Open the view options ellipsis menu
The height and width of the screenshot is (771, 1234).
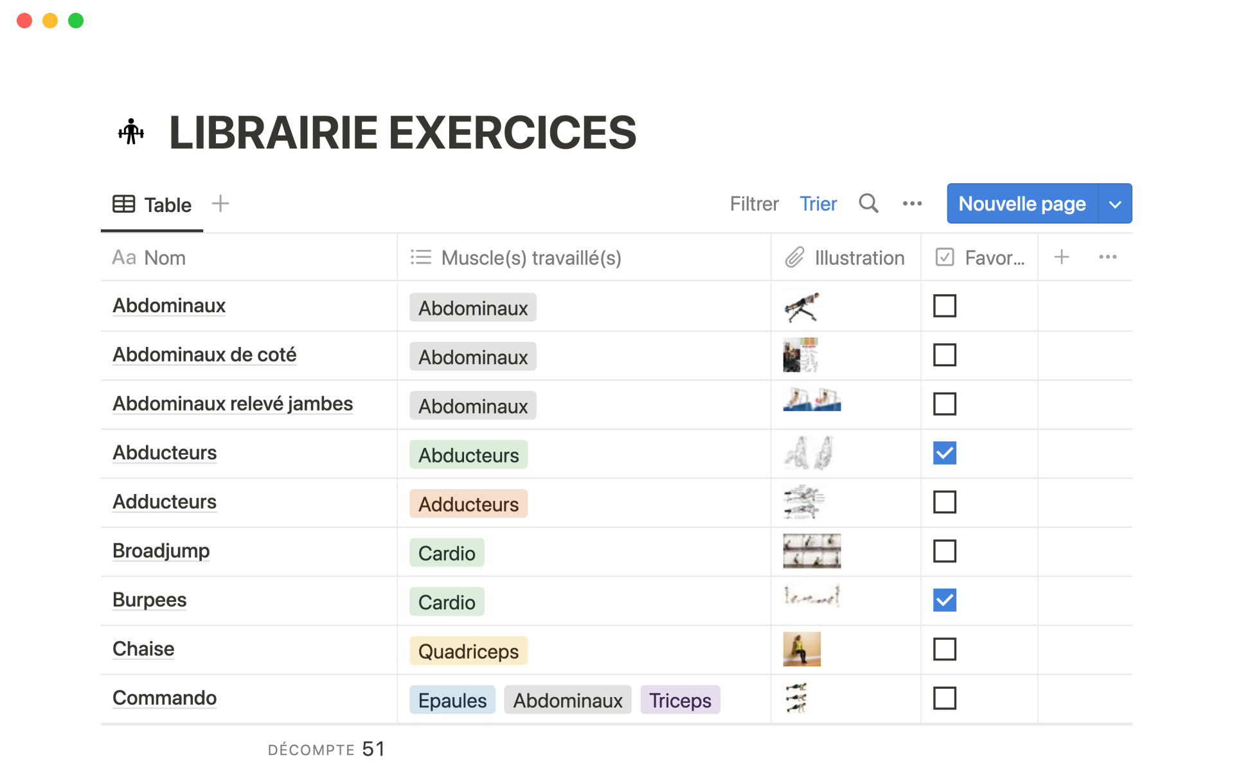tap(912, 204)
